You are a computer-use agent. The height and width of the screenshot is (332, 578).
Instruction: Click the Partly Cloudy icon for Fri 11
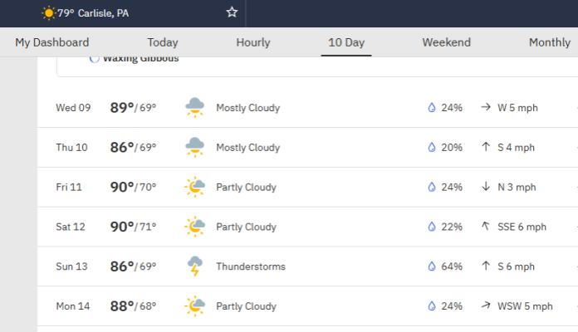[x=194, y=188]
